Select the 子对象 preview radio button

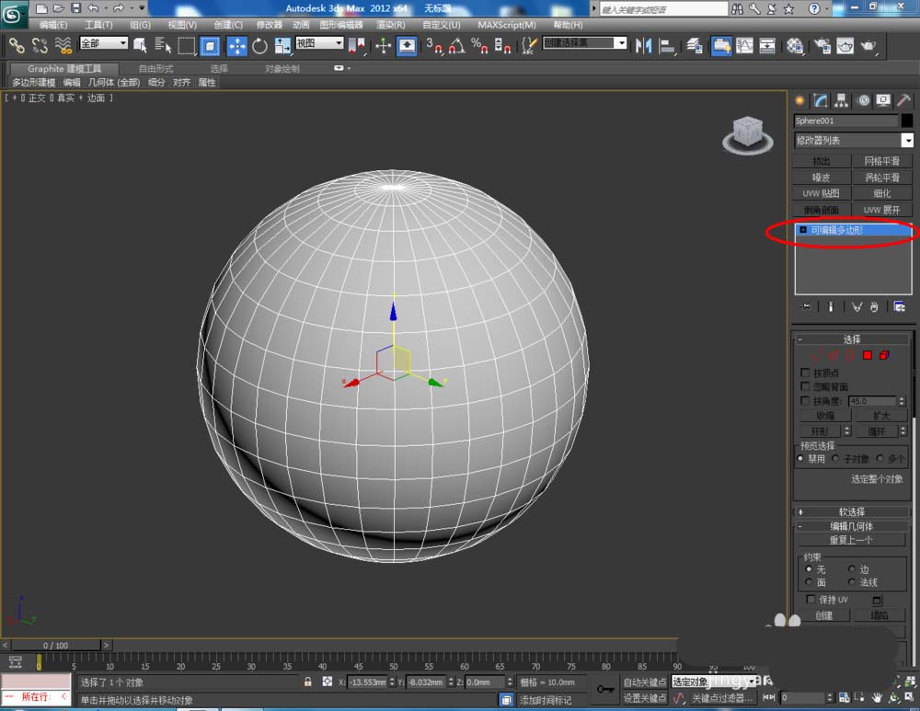pyautogui.click(x=836, y=458)
